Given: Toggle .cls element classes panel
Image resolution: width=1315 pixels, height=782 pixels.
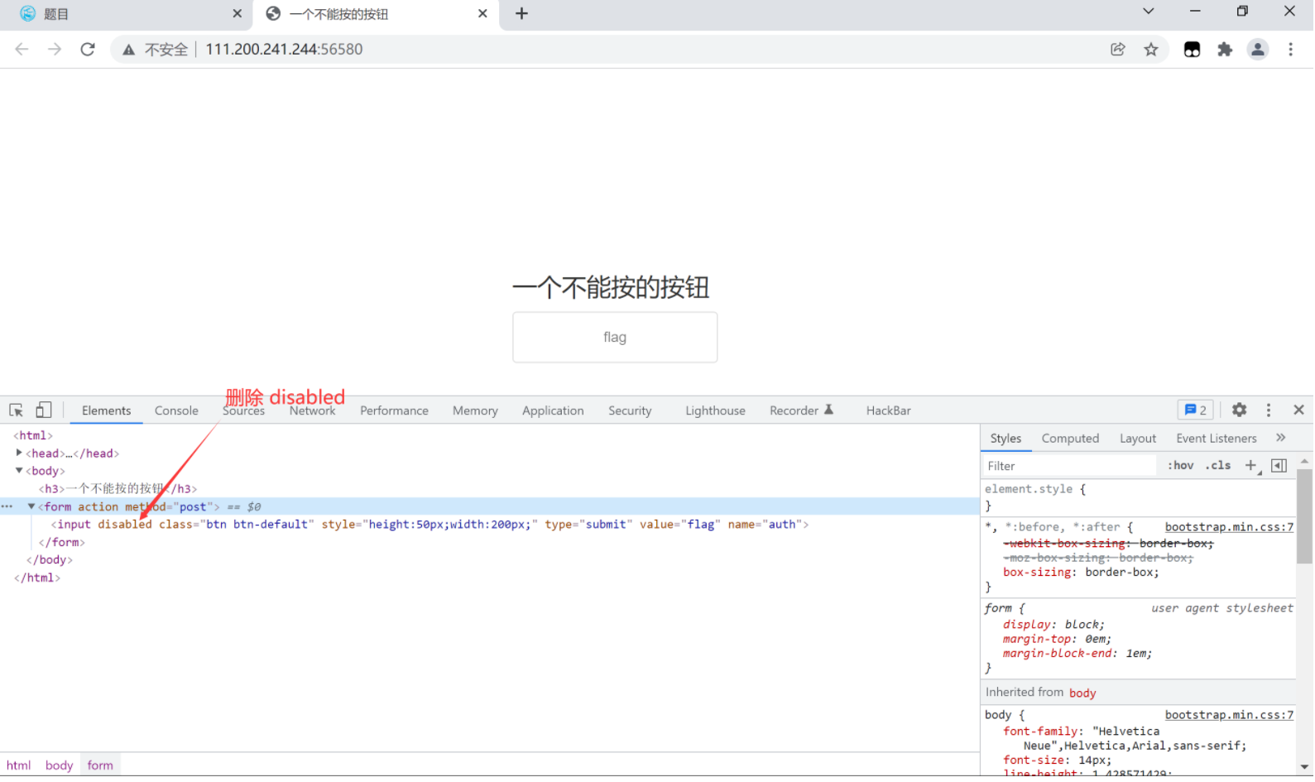Looking at the screenshot, I should (1218, 466).
